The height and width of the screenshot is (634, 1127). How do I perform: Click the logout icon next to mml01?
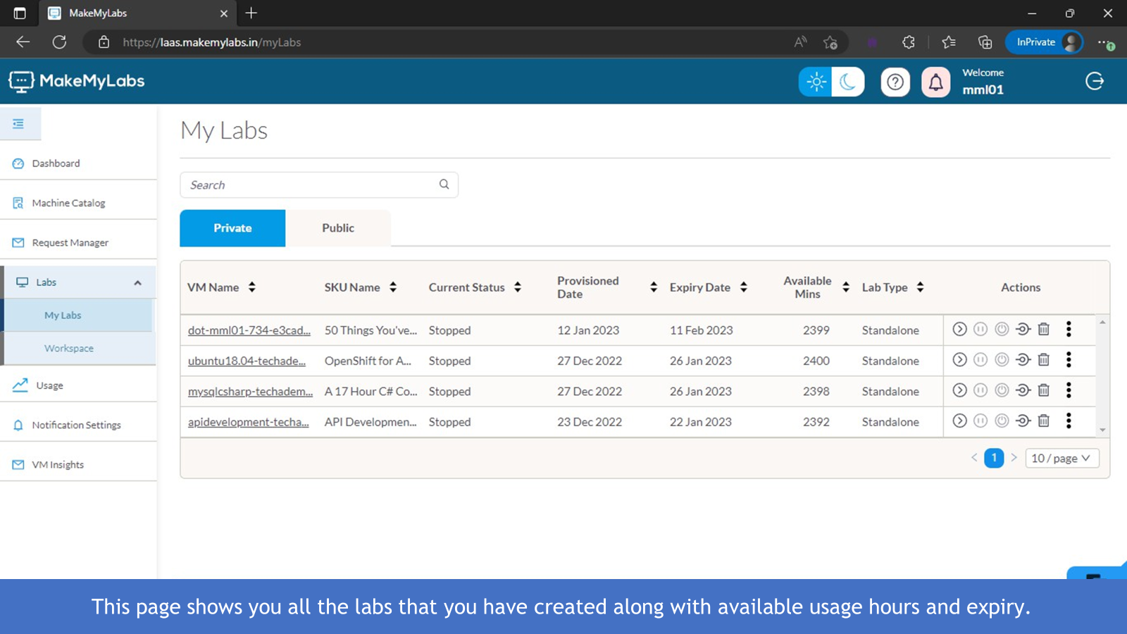point(1095,81)
